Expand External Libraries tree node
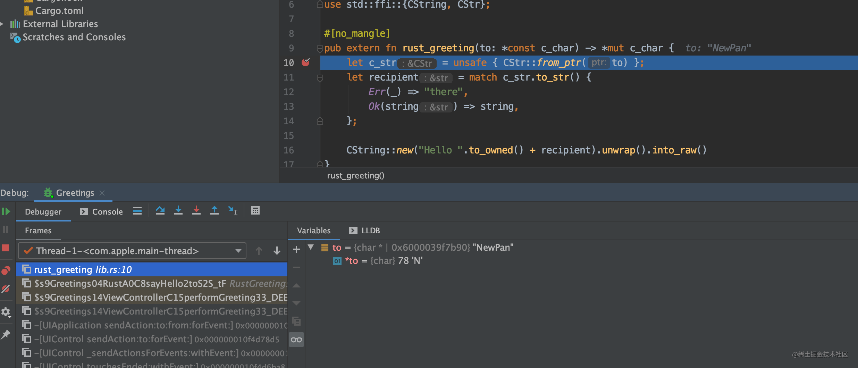The image size is (858, 368). (2, 24)
